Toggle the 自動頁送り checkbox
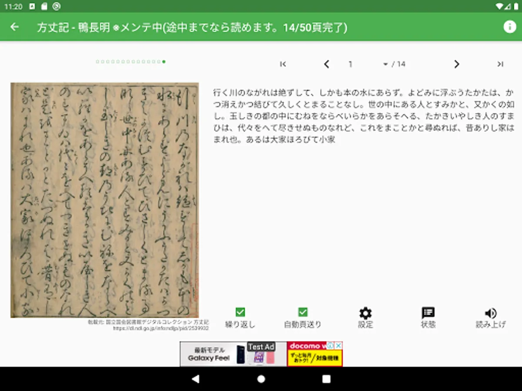The image size is (522, 391). click(303, 312)
